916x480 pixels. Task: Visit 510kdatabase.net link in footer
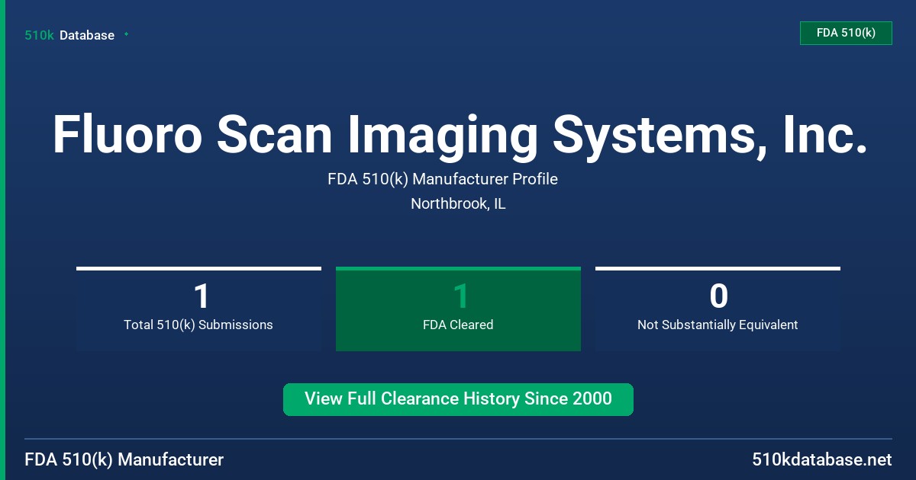coord(821,459)
